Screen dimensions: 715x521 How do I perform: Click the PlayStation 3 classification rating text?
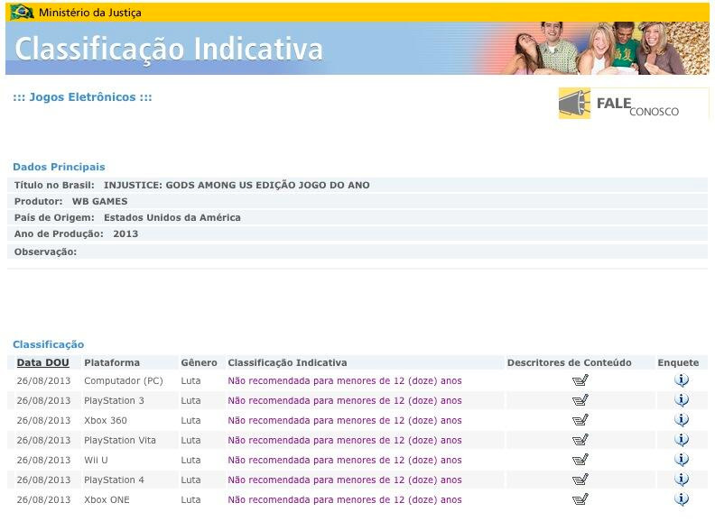click(x=344, y=400)
